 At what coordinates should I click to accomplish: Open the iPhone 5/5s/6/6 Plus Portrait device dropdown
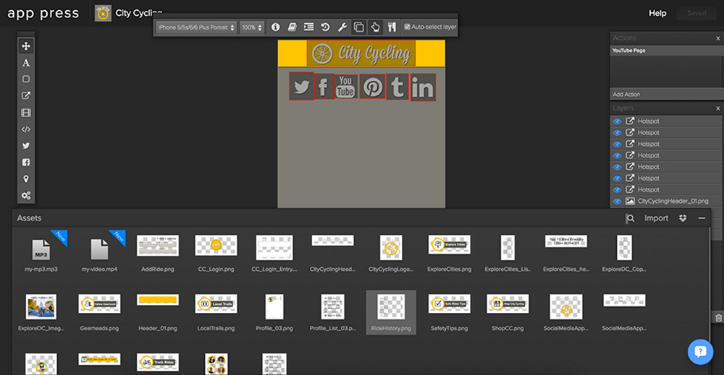click(x=196, y=27)
